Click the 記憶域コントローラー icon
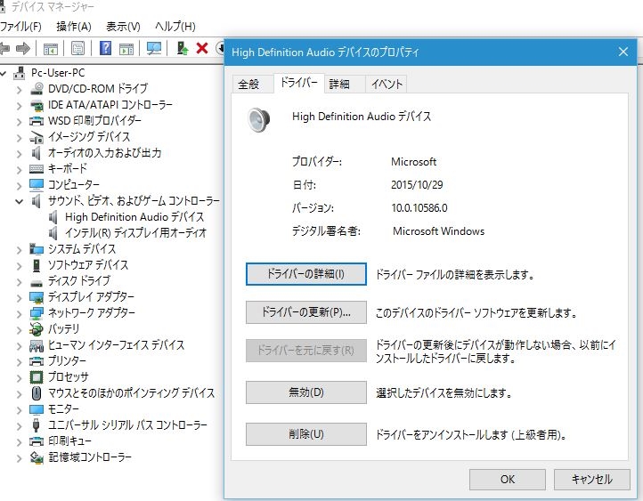643x501 pixels. tap(37, 457)
